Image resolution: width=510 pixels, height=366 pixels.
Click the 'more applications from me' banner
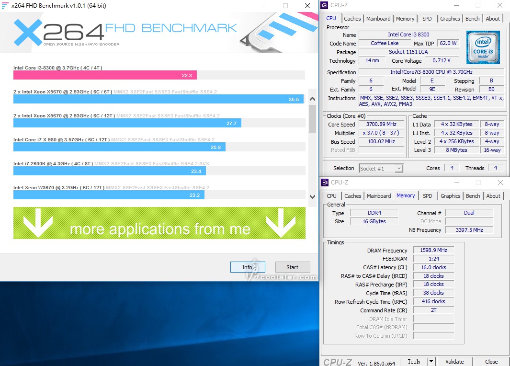(x=159, y=223)
